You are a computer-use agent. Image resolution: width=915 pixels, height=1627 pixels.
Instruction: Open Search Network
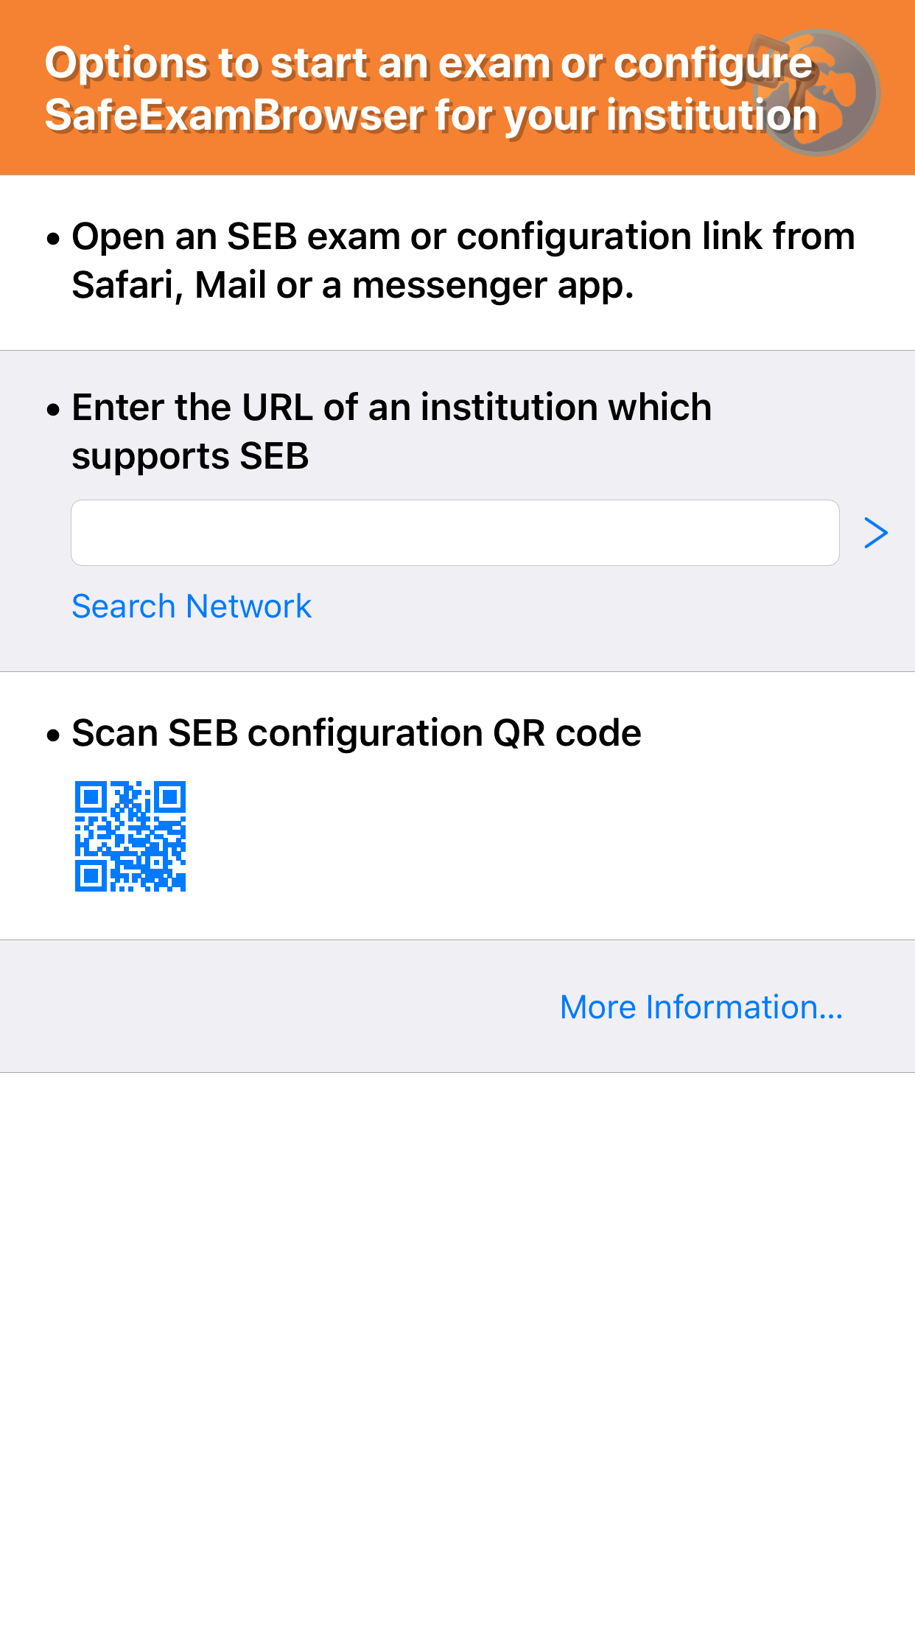point(191,606)
